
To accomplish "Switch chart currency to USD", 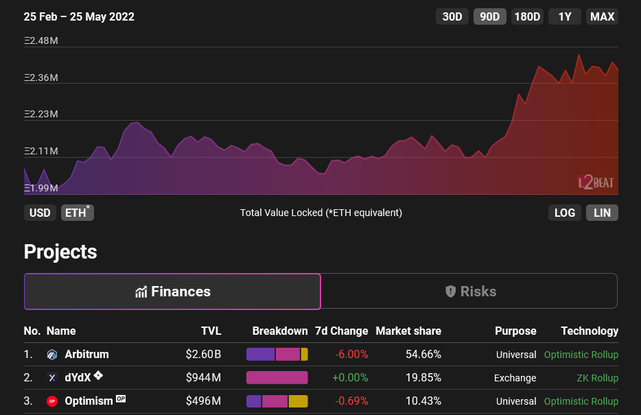I will coord(40,213).
